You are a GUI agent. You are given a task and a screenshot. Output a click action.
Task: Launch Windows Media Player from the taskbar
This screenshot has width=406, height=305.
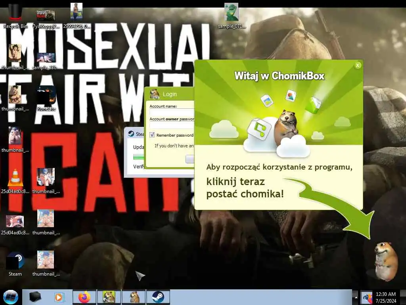[59, 297]
